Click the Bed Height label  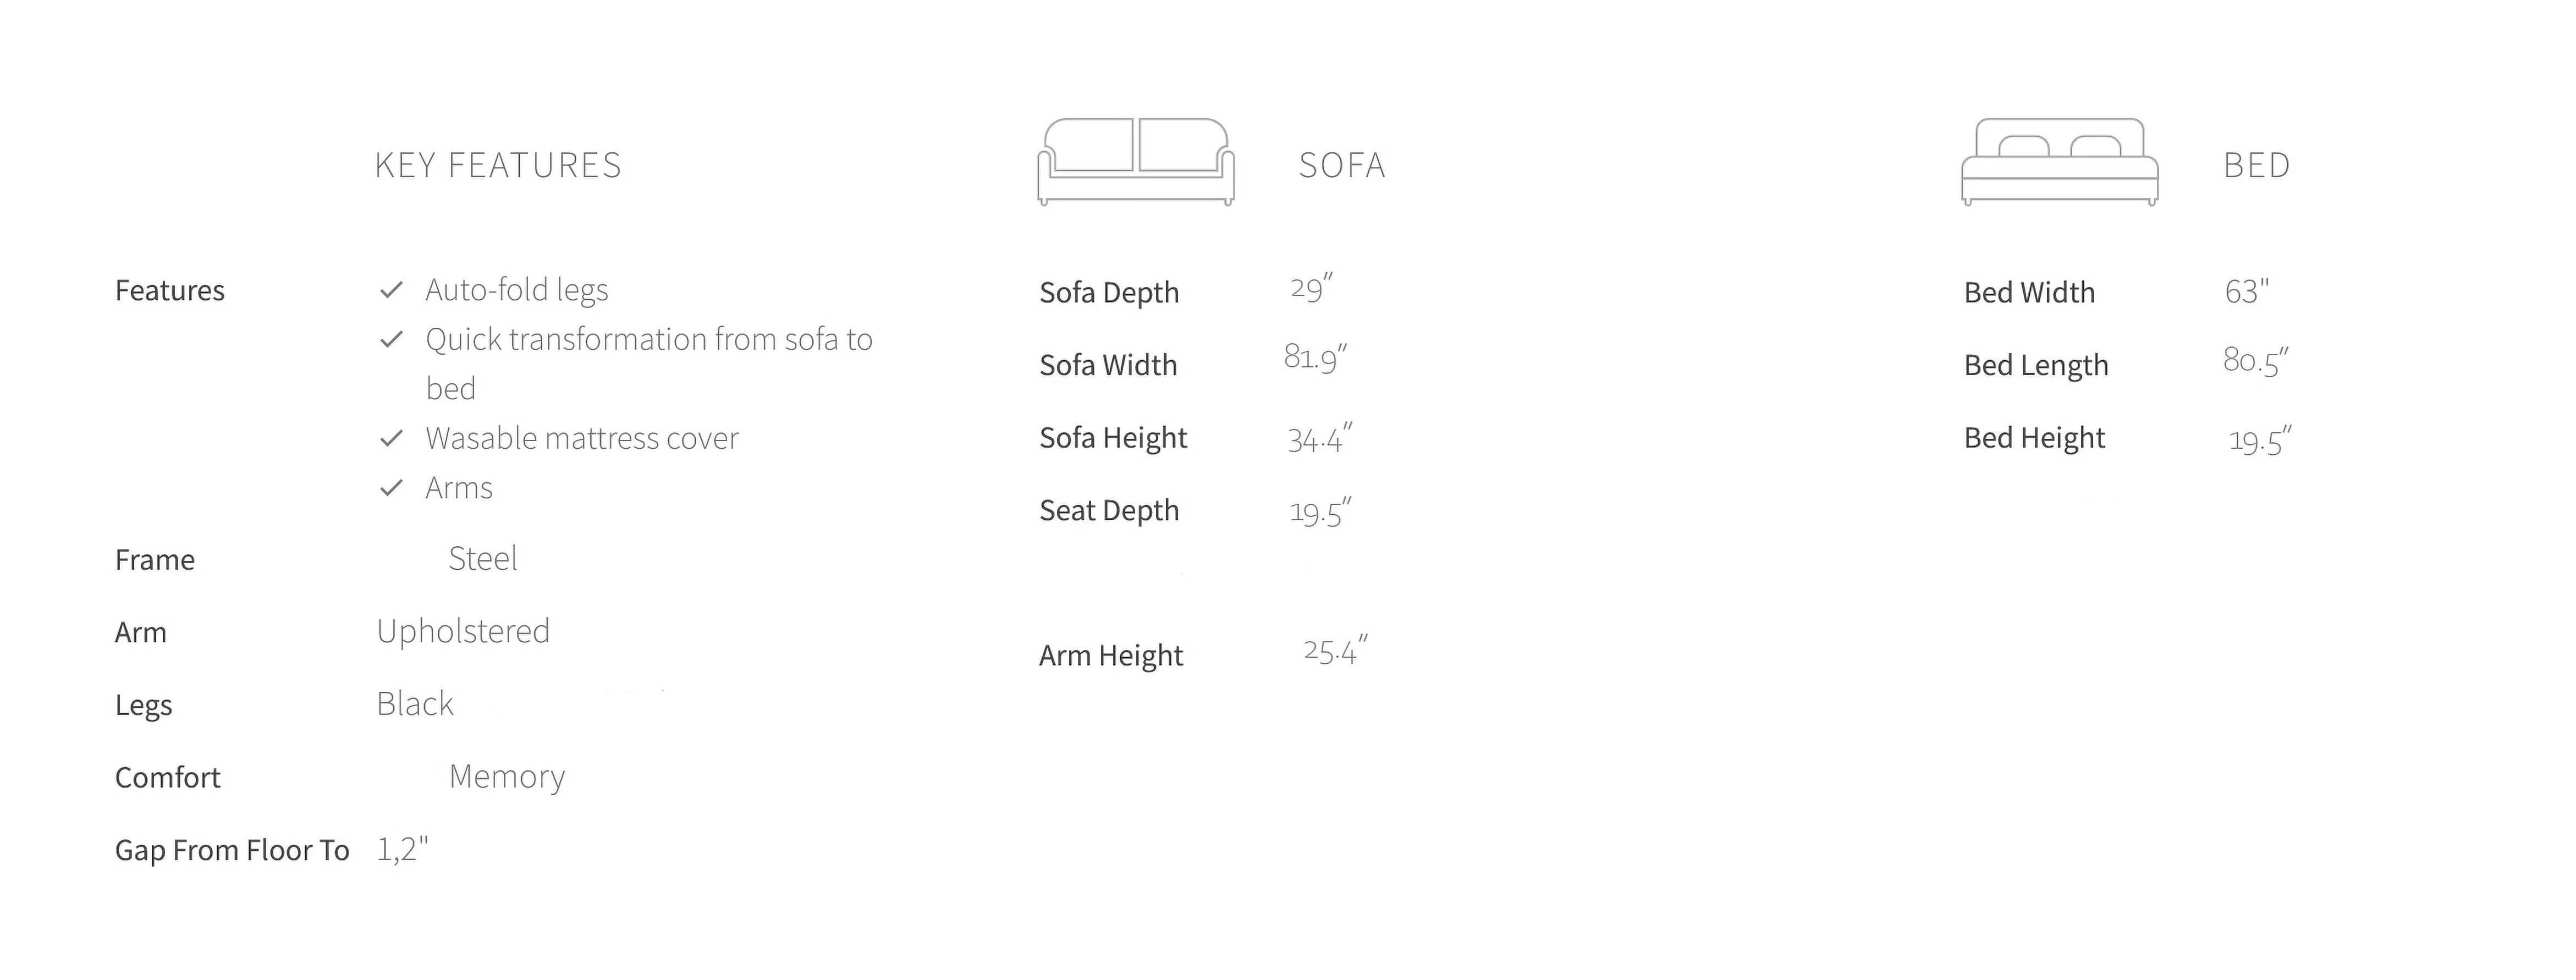tap(2034, 437)
